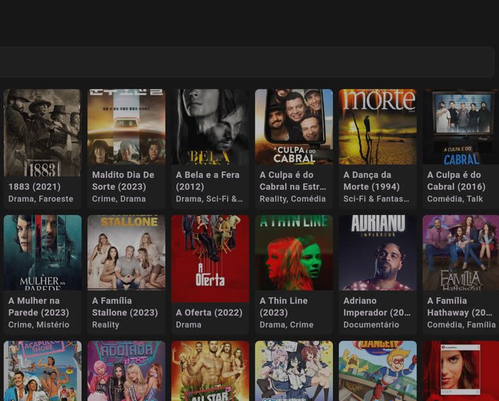Open A Família Stallone poster

click(x=126, y=252)
